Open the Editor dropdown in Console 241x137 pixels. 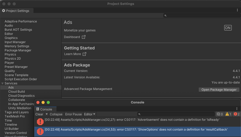[x=90, y=114]
